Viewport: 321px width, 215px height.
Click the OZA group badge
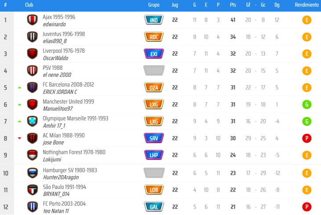tap(154, 88)
